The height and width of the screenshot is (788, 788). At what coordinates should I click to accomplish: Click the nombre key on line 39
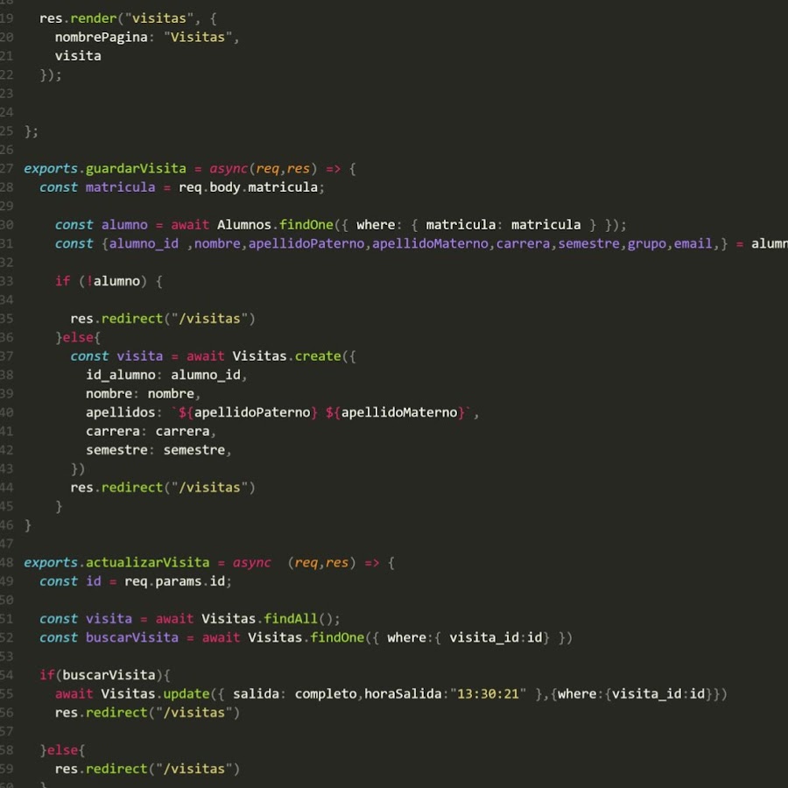click(109, 393)
